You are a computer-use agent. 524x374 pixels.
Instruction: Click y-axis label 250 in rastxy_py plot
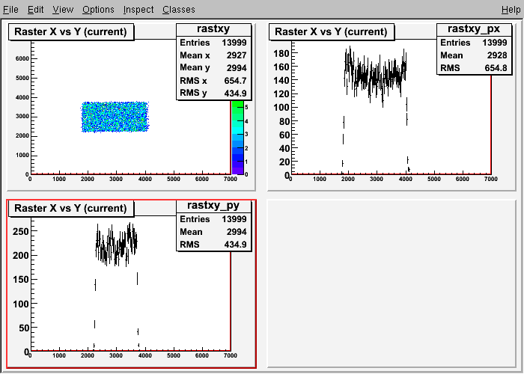pyautogui.click(x=21, y=231)
